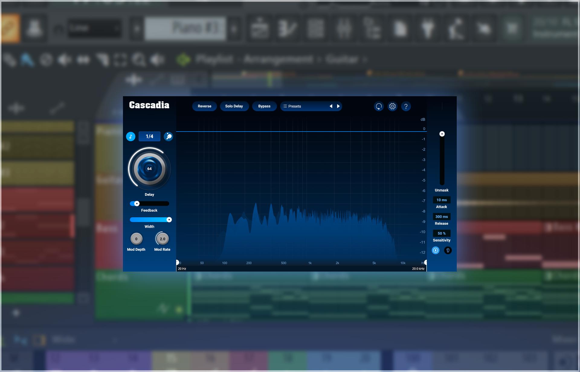Click the Cascadia logo
Viewport: 580px width, 372px height.
coord(149,105)
